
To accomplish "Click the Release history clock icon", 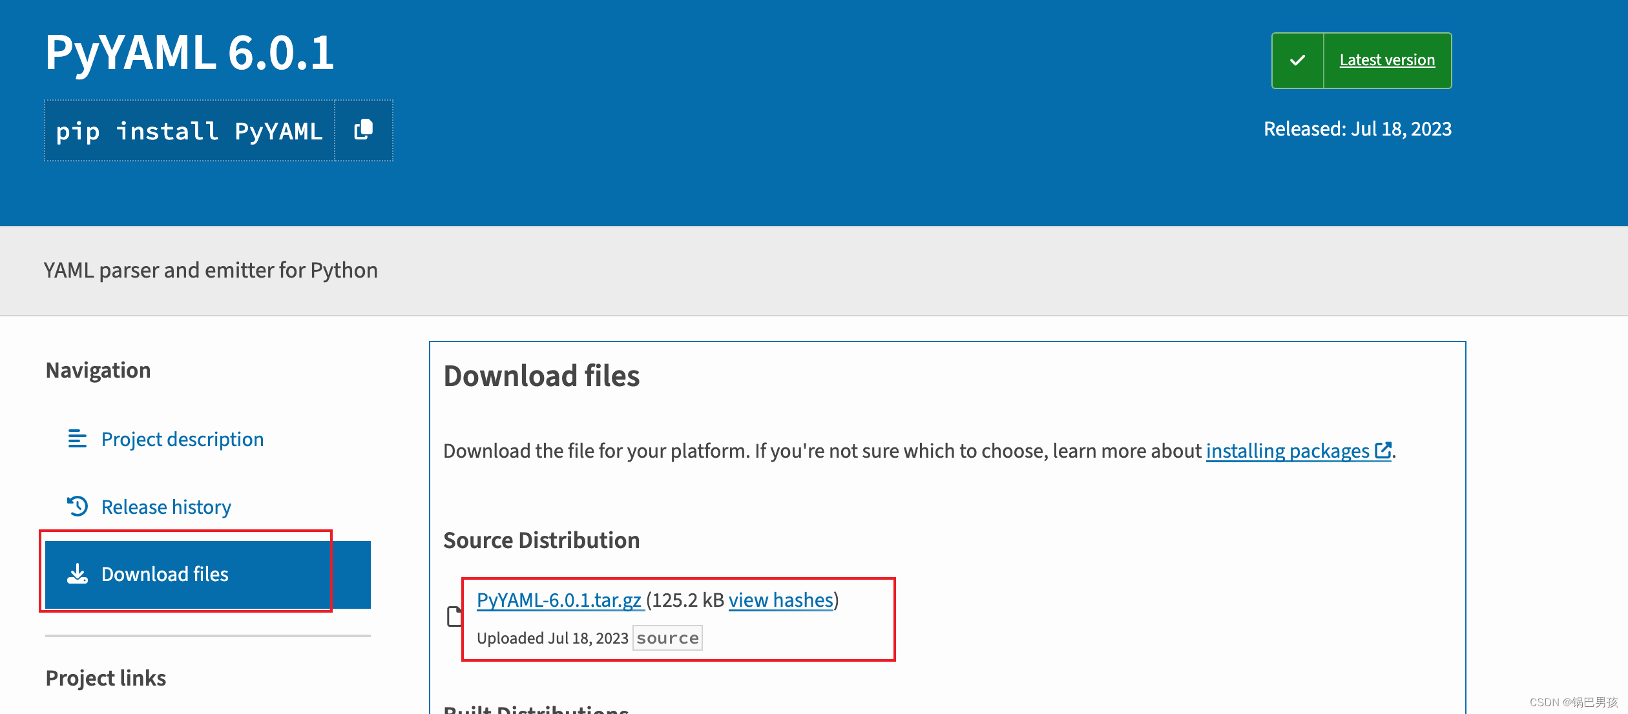I will [78, 507].
